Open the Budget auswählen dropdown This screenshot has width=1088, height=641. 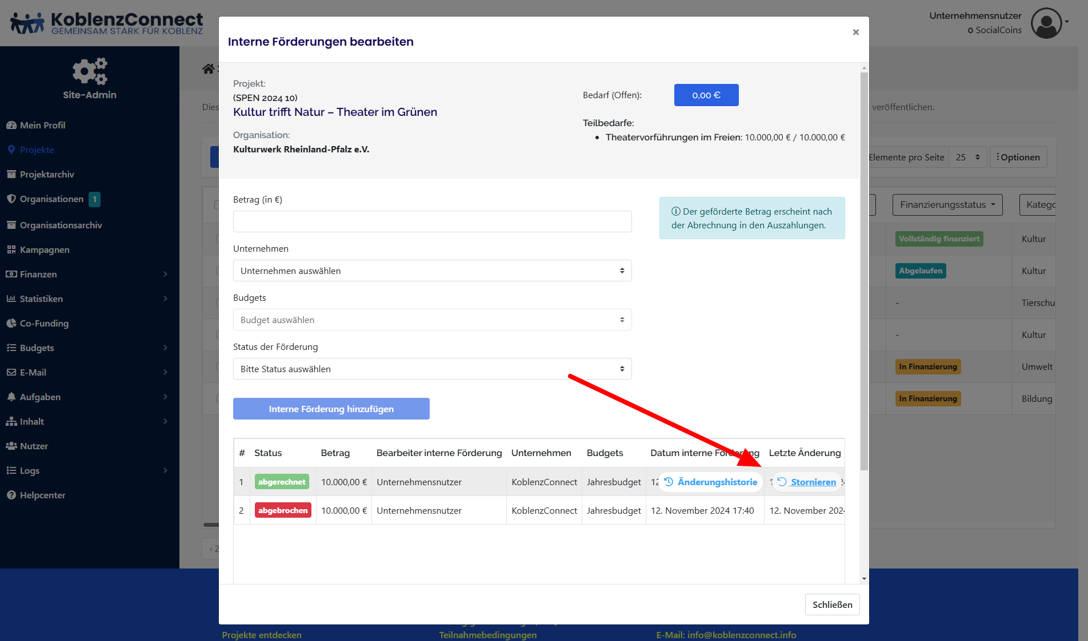pyautogui.click(x=432, y=320)
